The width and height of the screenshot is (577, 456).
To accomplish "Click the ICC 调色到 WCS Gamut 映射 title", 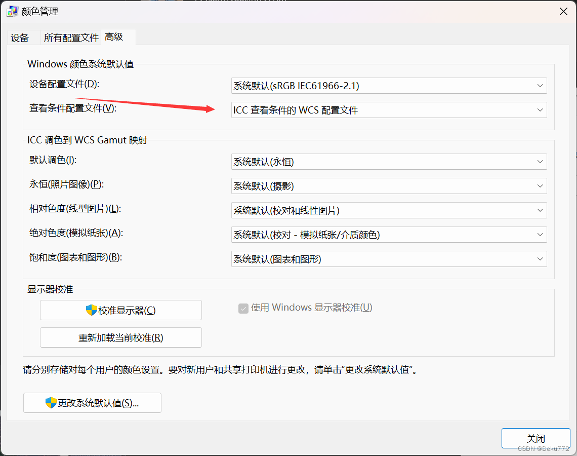I will (87, 140).
